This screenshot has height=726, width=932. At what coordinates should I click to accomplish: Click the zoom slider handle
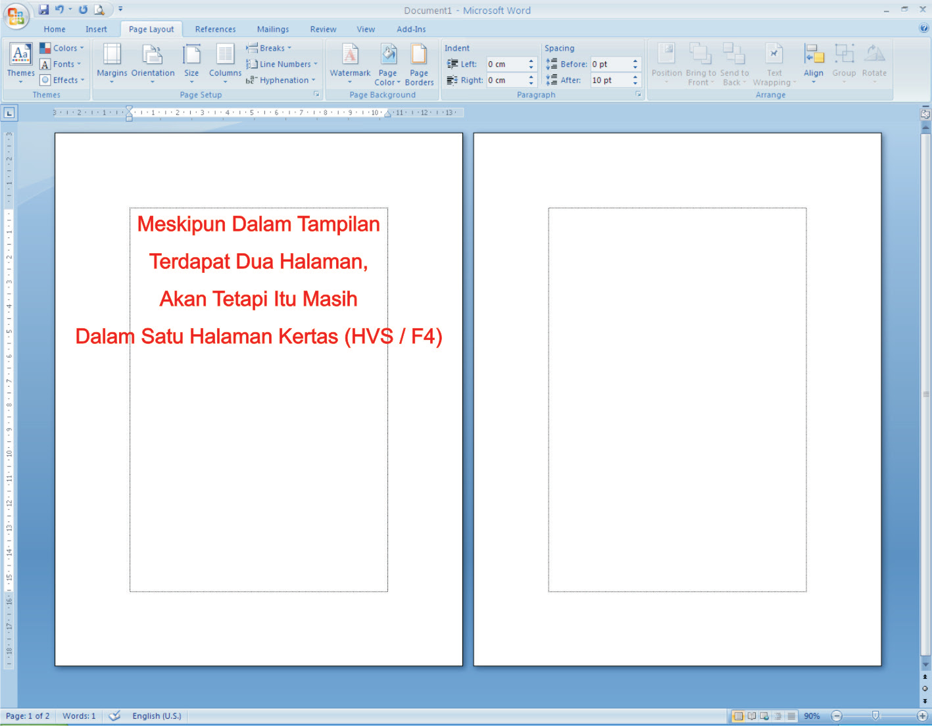click(x=875, y=715)
